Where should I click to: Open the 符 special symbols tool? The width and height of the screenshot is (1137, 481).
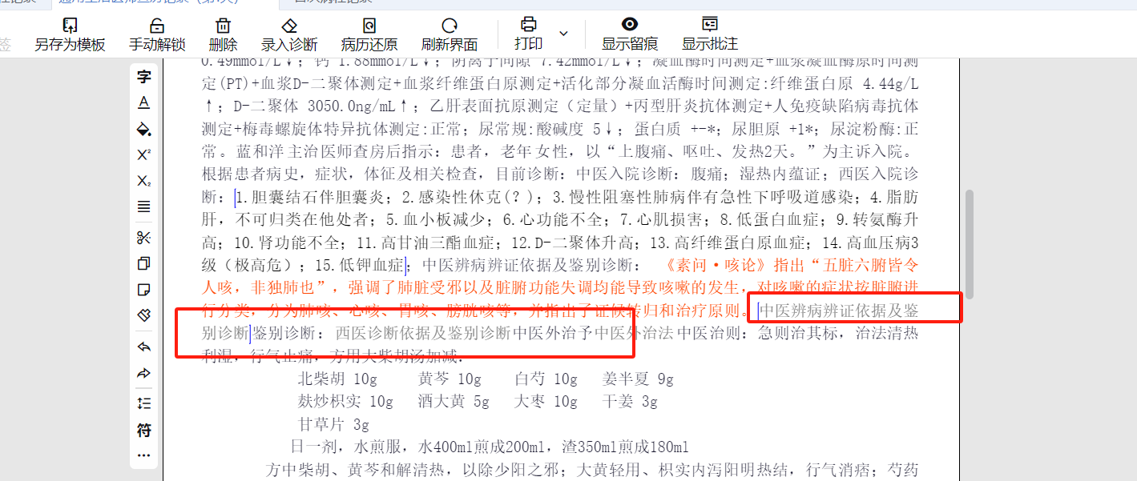coord(143,431)
